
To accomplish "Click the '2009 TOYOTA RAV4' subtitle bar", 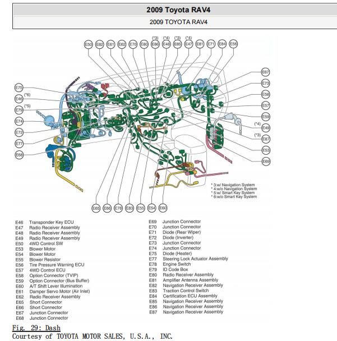I will pyautogui.click(x=178, y=22).
